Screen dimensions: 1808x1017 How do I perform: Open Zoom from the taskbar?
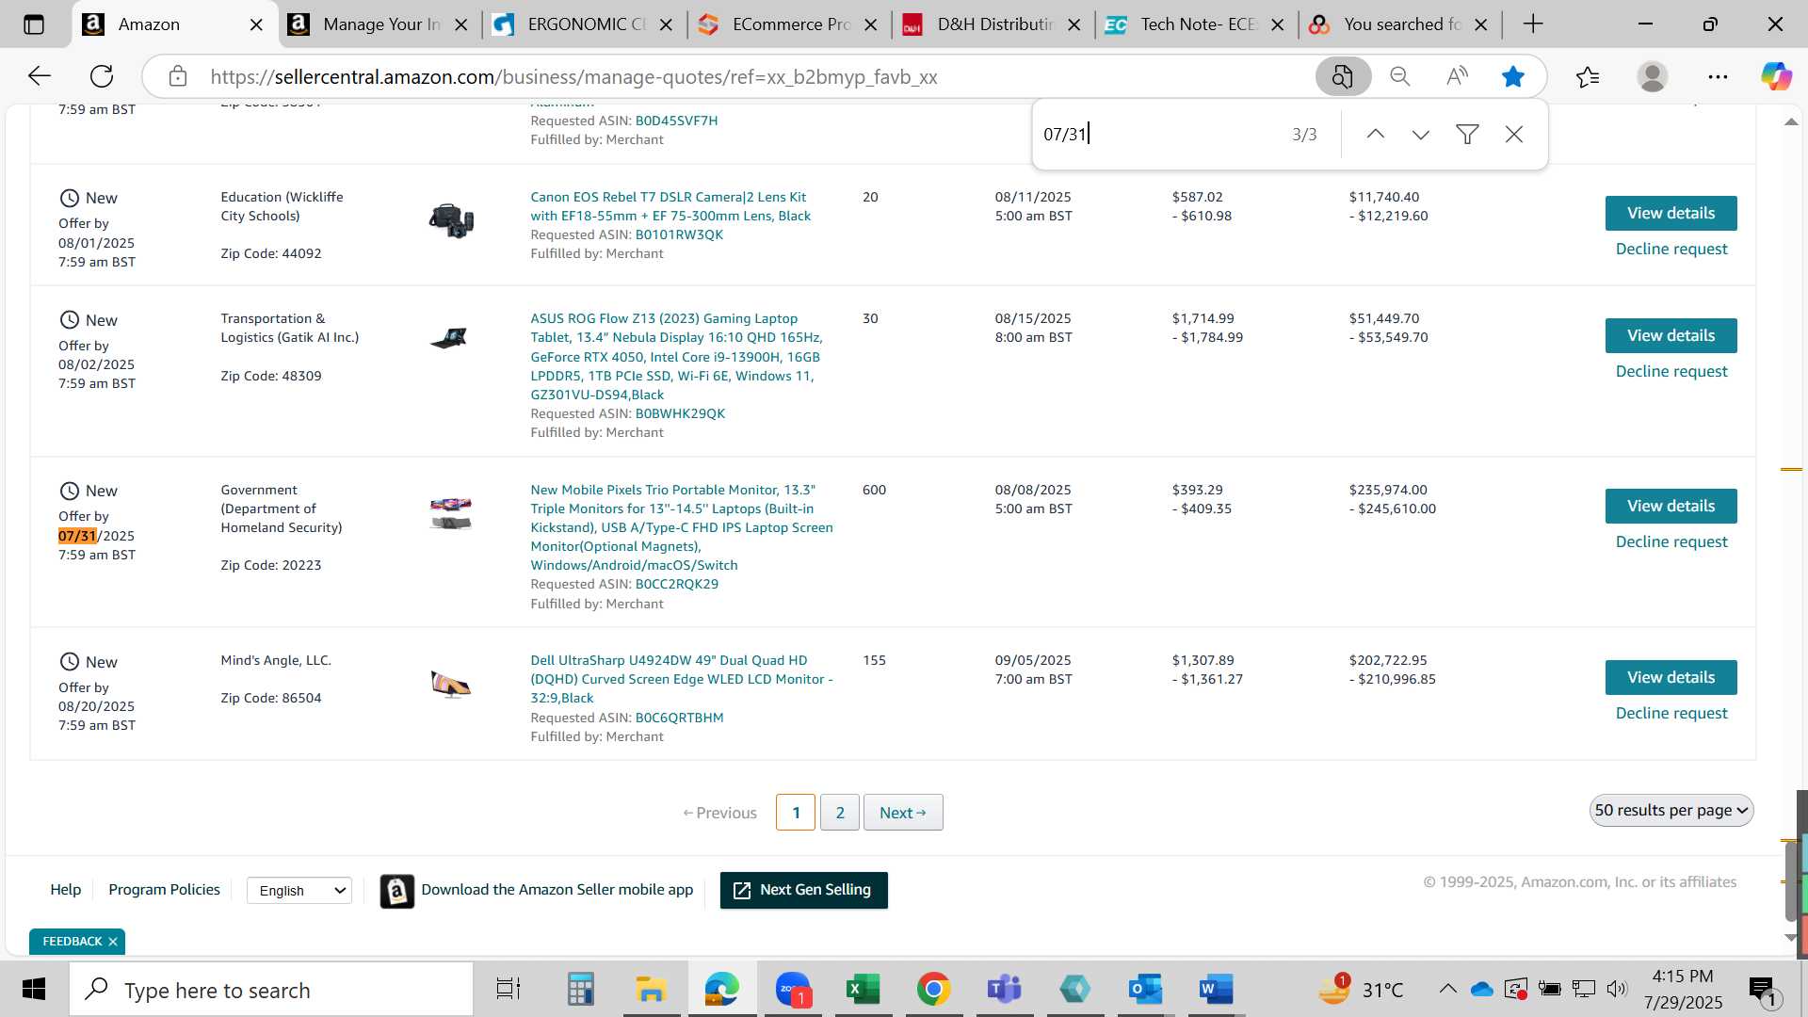[793, 990]
